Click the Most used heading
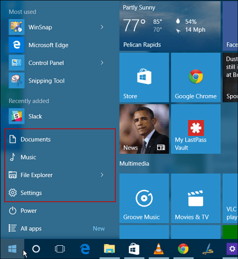 tap(23, 12)
